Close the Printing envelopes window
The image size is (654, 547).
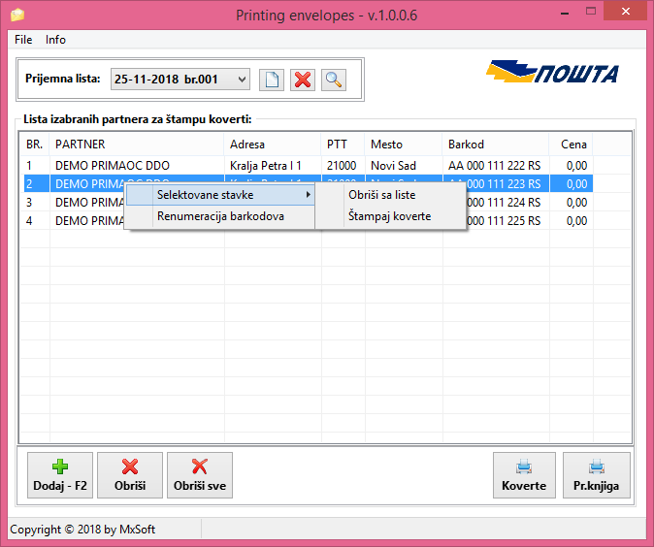(x=625, y=12)
